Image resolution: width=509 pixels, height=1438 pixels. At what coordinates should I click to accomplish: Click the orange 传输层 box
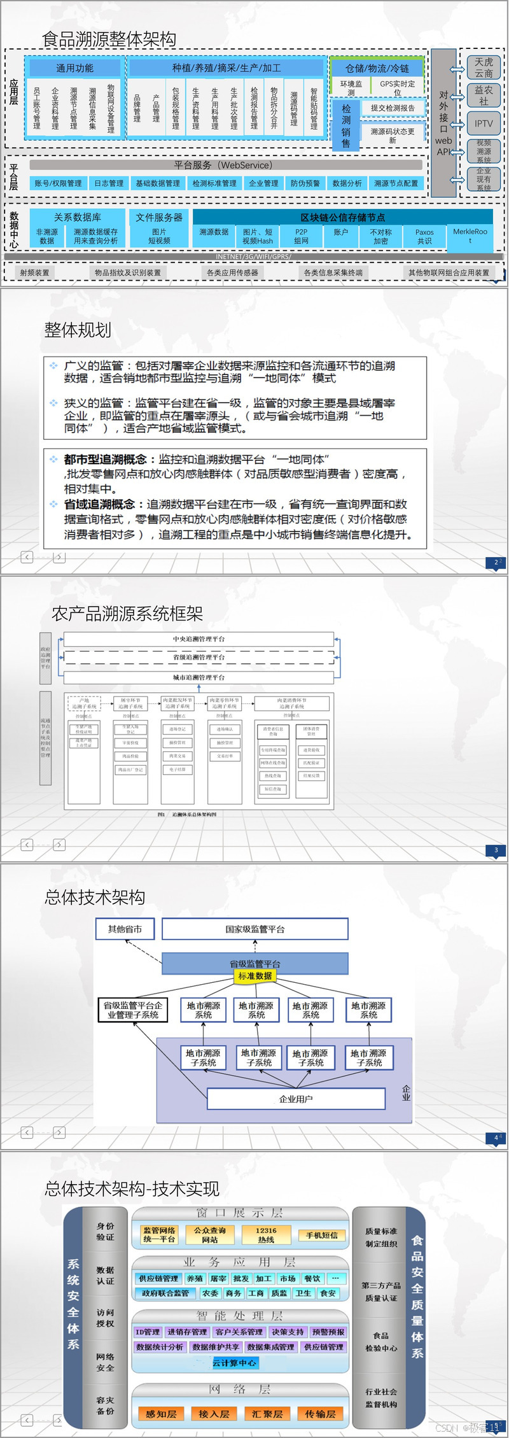(320, 1414)
